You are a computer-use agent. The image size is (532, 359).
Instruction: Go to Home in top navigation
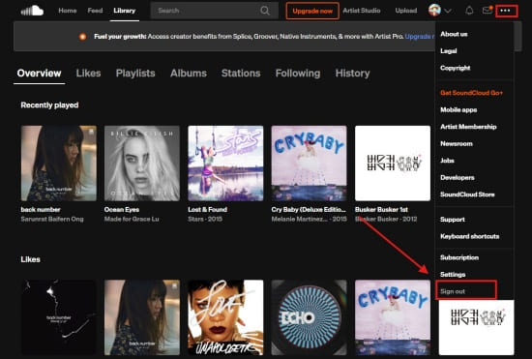tap(68, 11)
